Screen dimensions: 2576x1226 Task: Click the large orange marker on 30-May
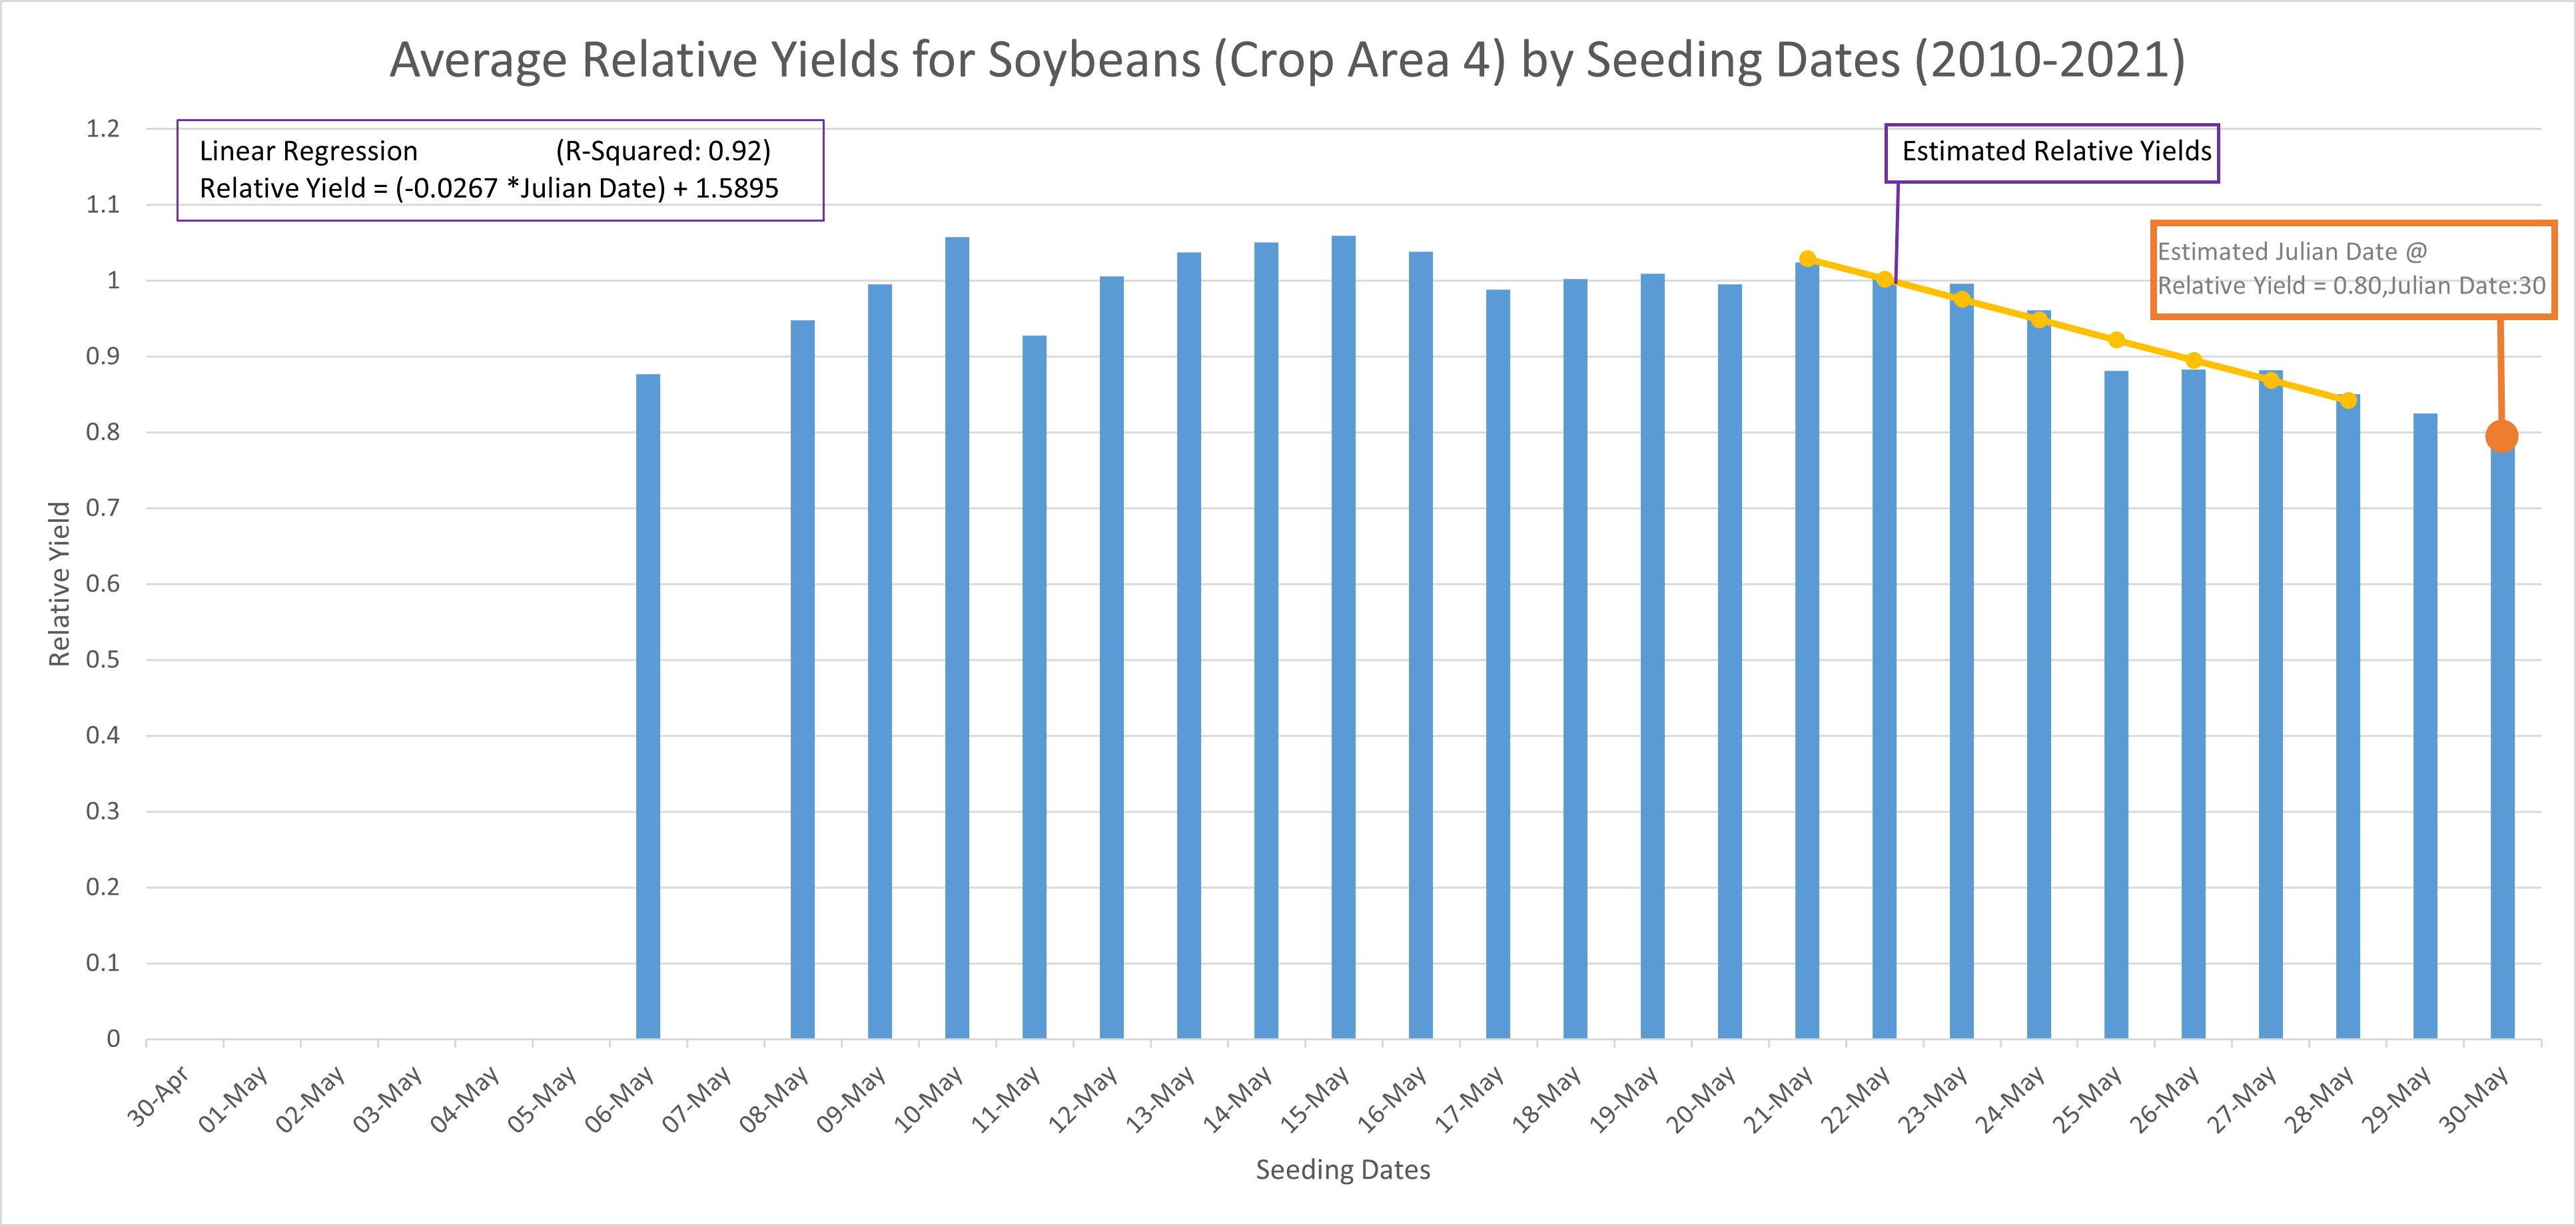(2501, 437)
